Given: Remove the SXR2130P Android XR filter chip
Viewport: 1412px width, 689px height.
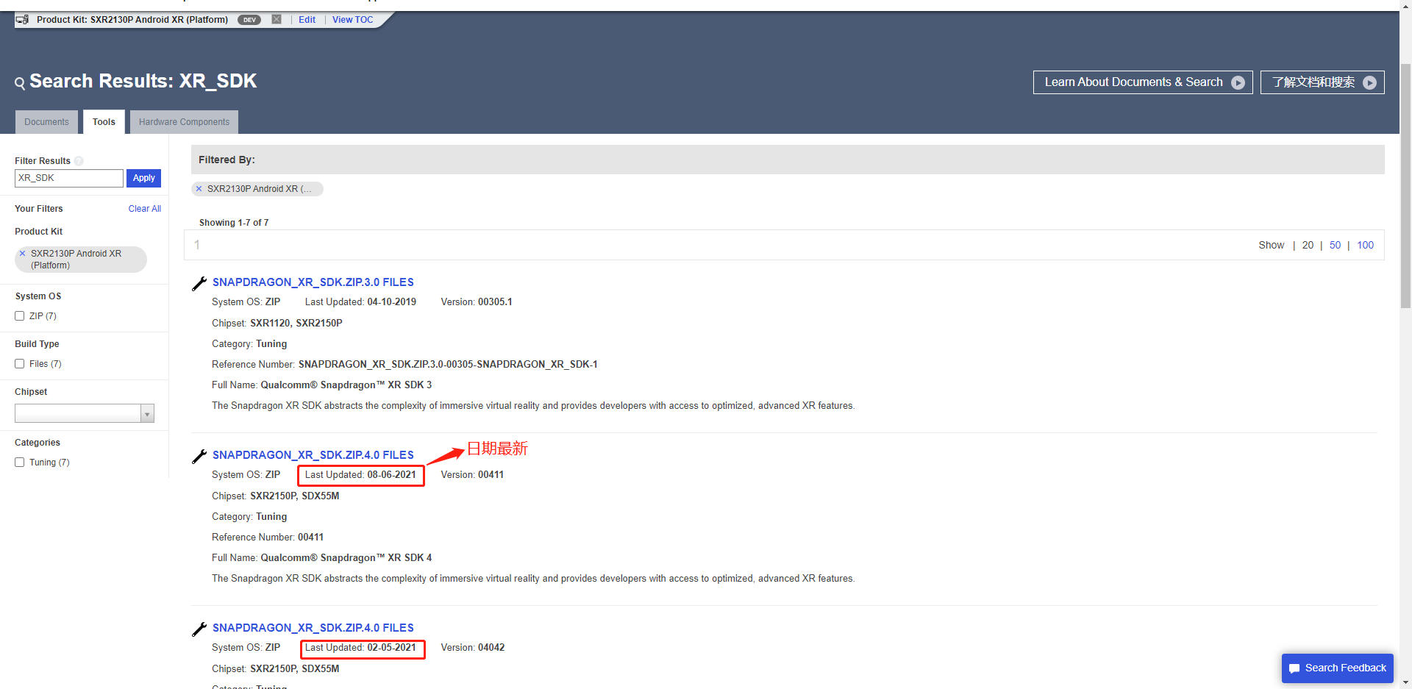Looking at the screenshot, I should point(199,189).
